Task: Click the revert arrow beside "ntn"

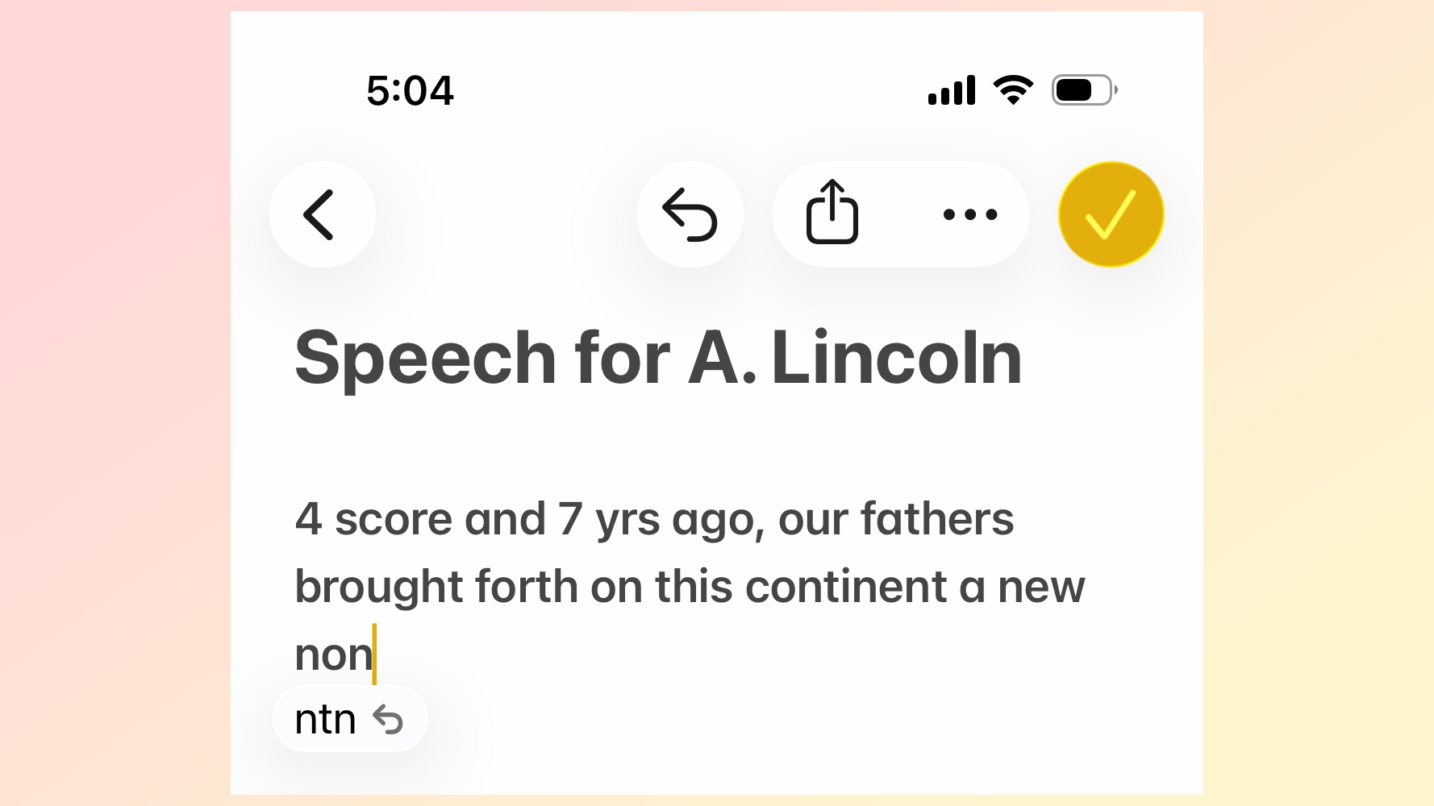Action: coord(389,719)
